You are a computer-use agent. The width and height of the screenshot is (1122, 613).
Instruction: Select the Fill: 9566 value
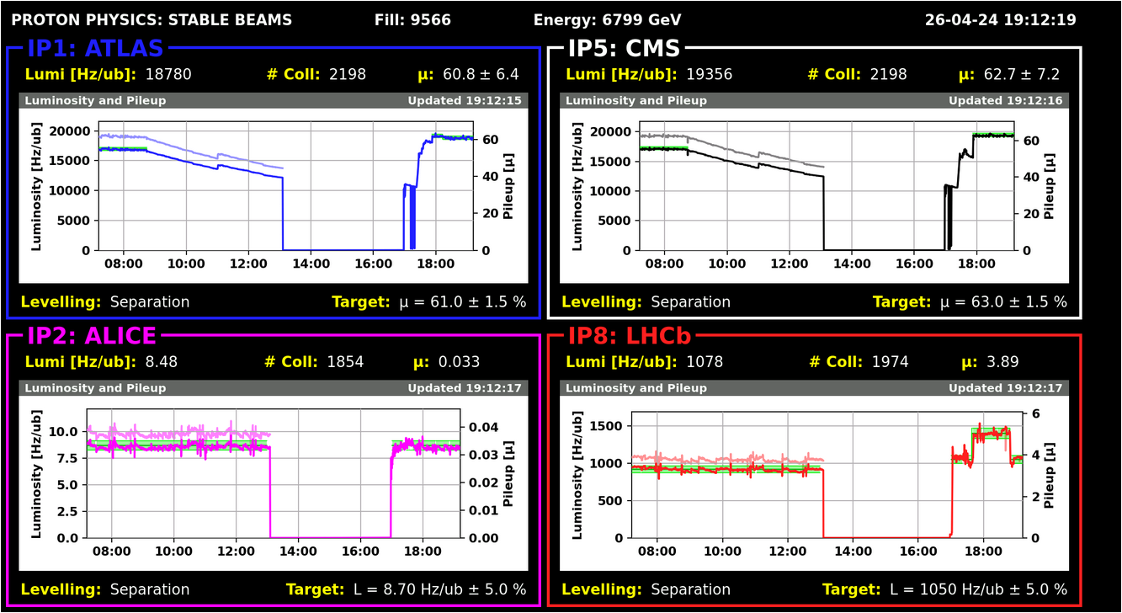coord(412,20)
